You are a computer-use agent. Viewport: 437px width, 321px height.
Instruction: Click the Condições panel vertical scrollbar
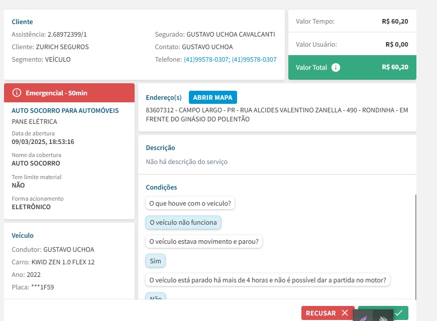tap(415, 247)
